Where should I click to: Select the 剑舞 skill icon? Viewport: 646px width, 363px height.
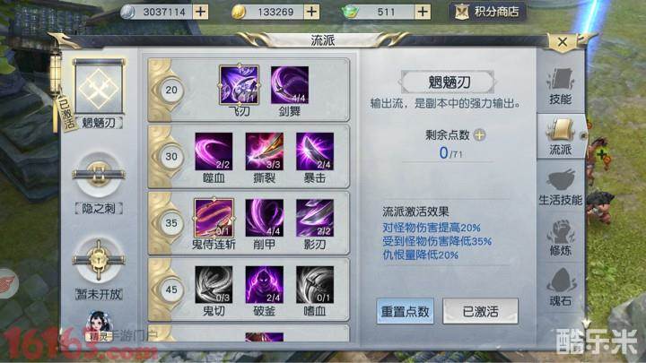(290, 85)
